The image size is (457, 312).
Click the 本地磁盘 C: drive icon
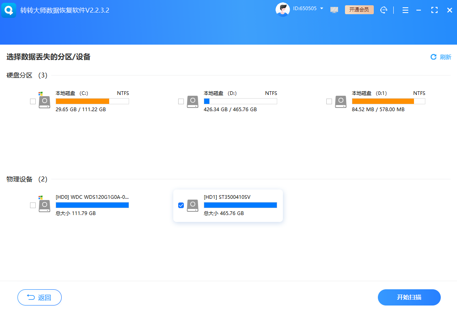pyautogui.click(x=44, y=101)
